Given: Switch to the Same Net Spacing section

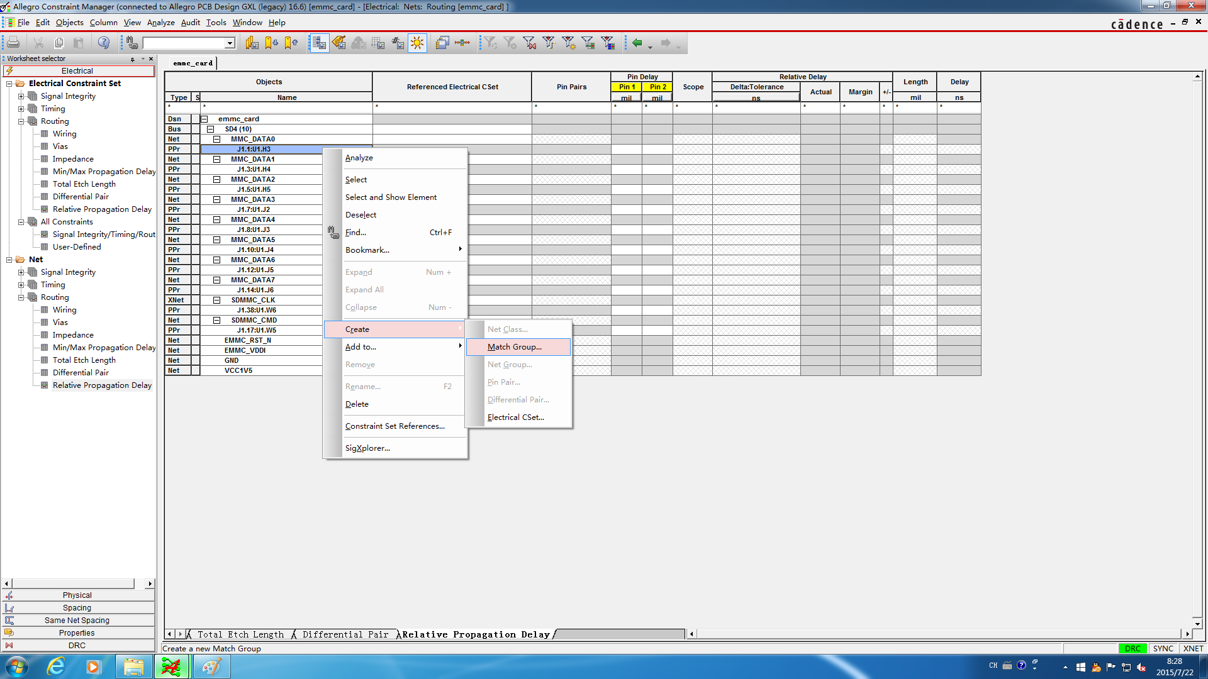Looking at the screenshot, I should click(x=77, y=621).
